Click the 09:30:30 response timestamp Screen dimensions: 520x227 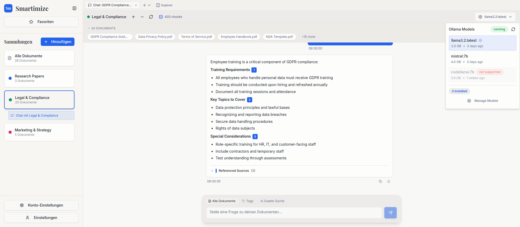214,181
